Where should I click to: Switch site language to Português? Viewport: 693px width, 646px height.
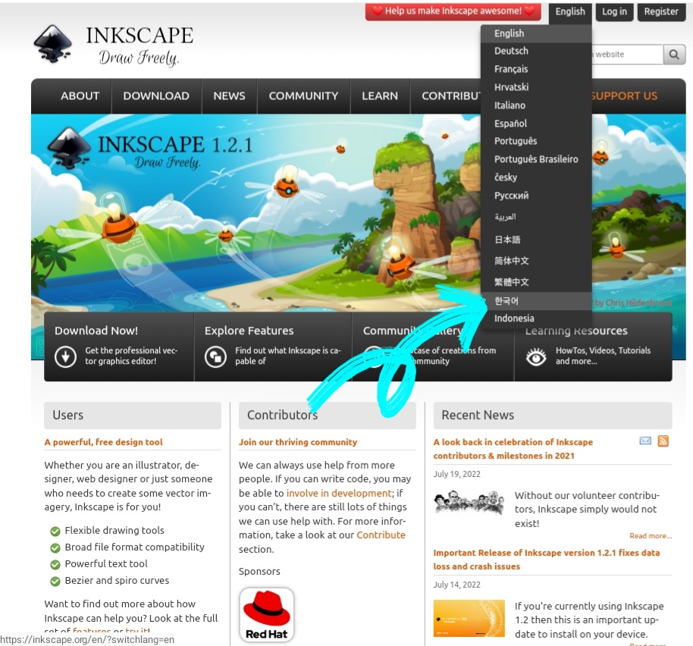tap(536, 141)
